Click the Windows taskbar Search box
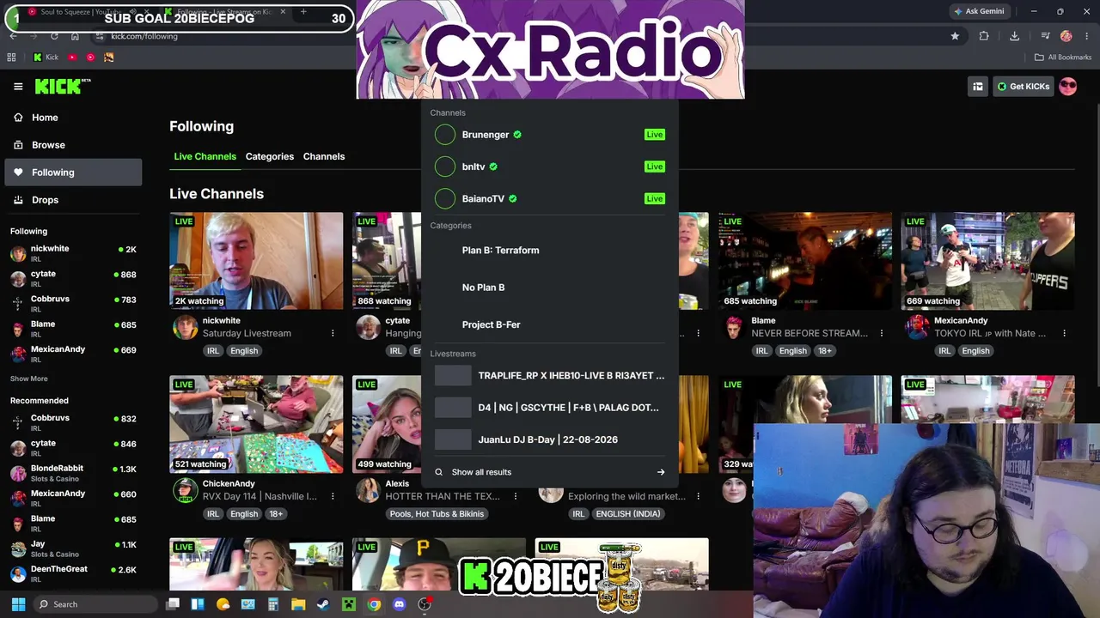 point(96,604)
